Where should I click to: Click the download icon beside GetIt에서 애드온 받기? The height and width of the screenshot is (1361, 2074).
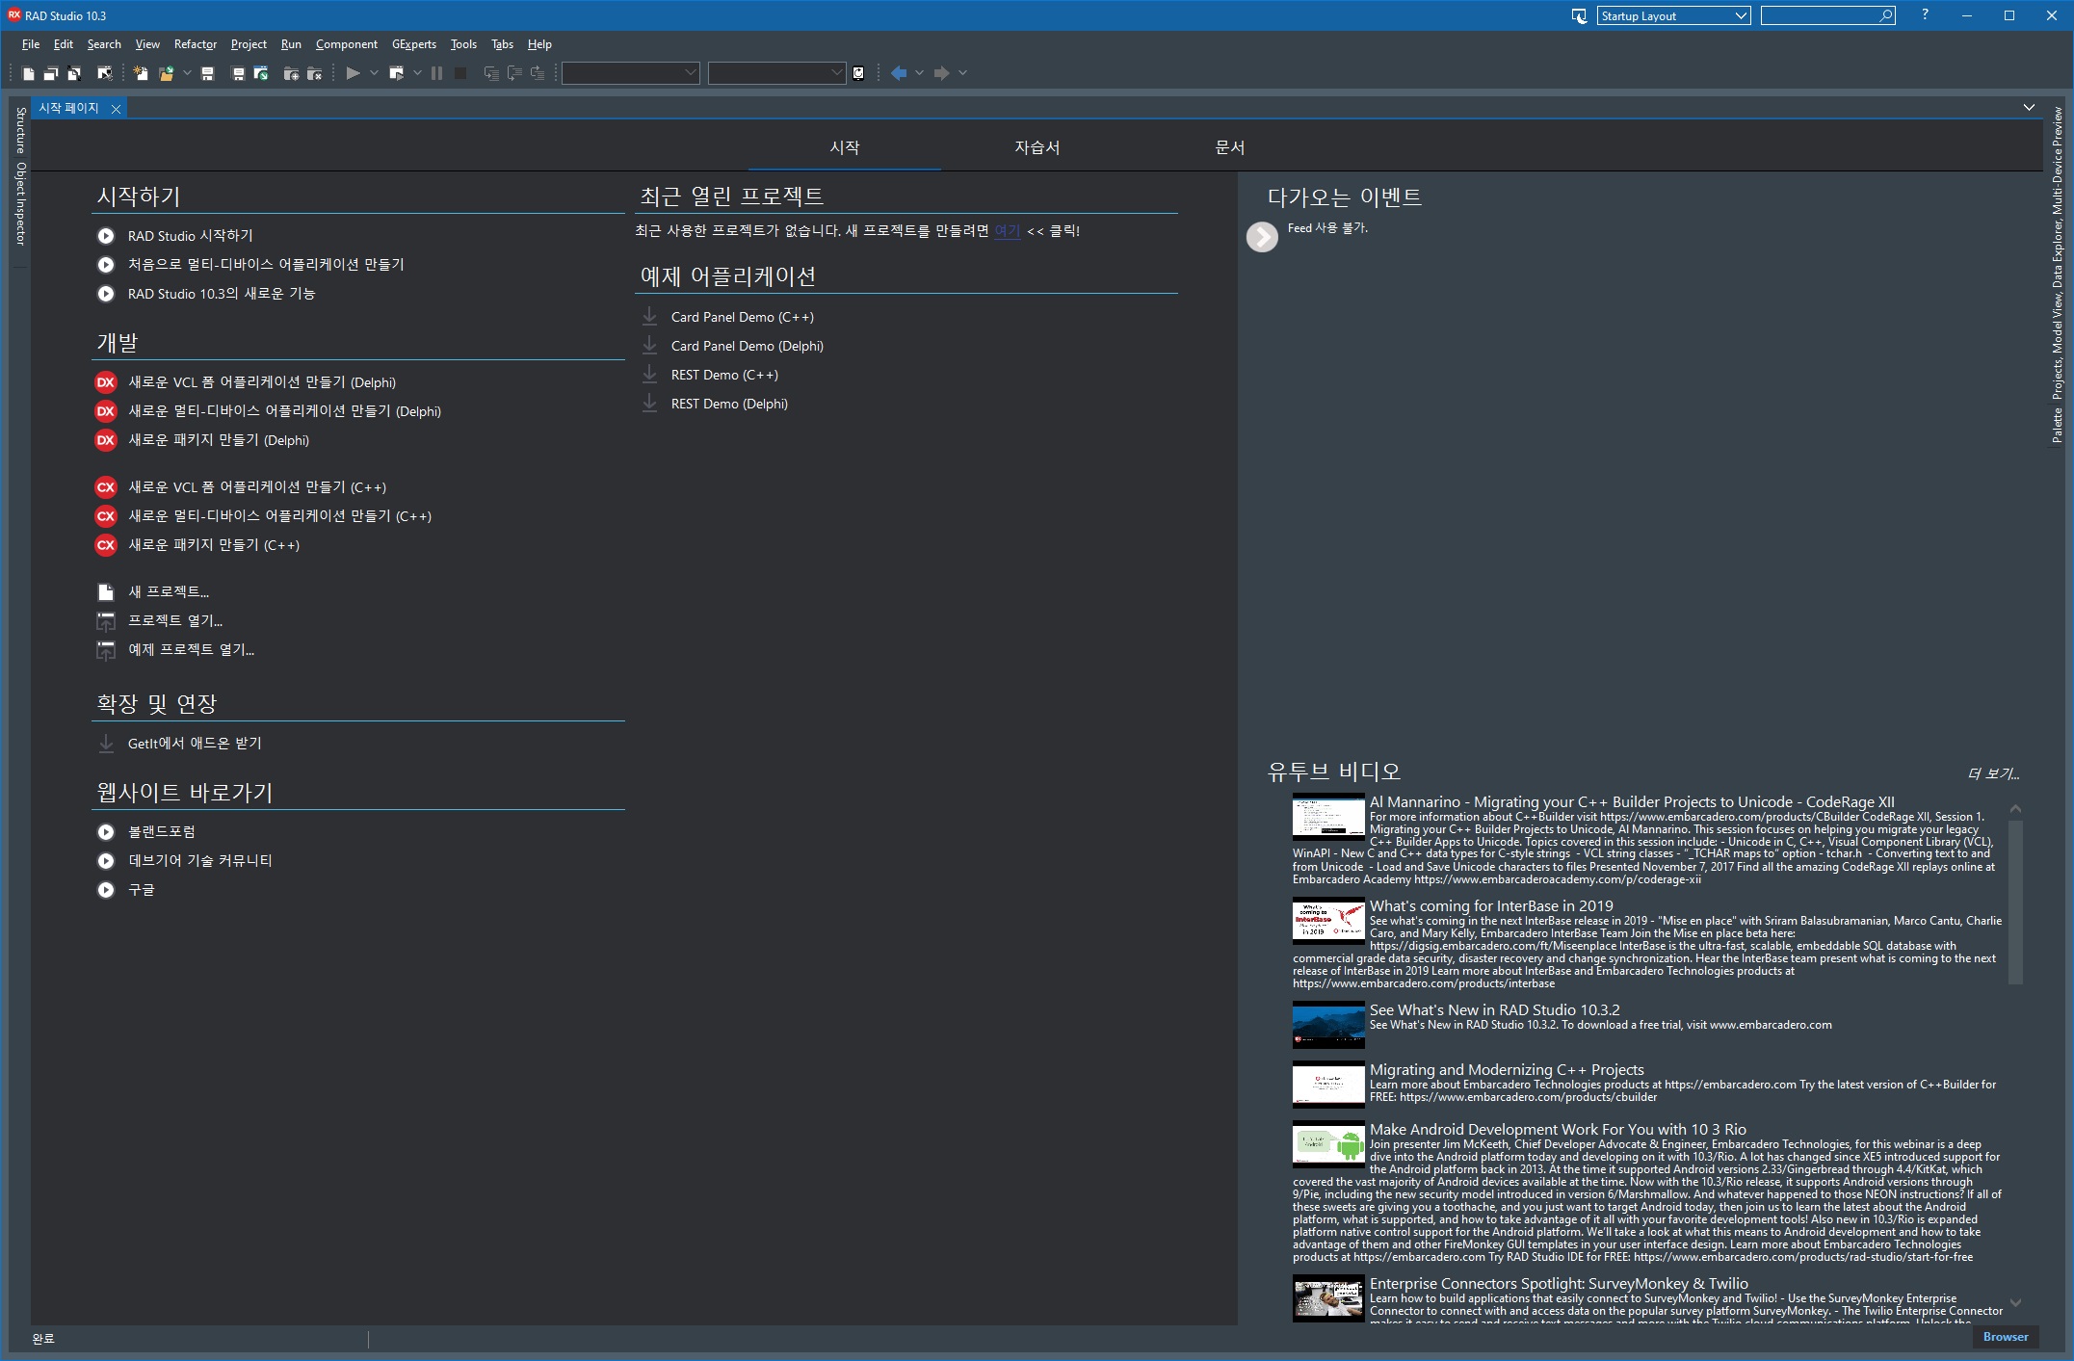tap(106, 744)
